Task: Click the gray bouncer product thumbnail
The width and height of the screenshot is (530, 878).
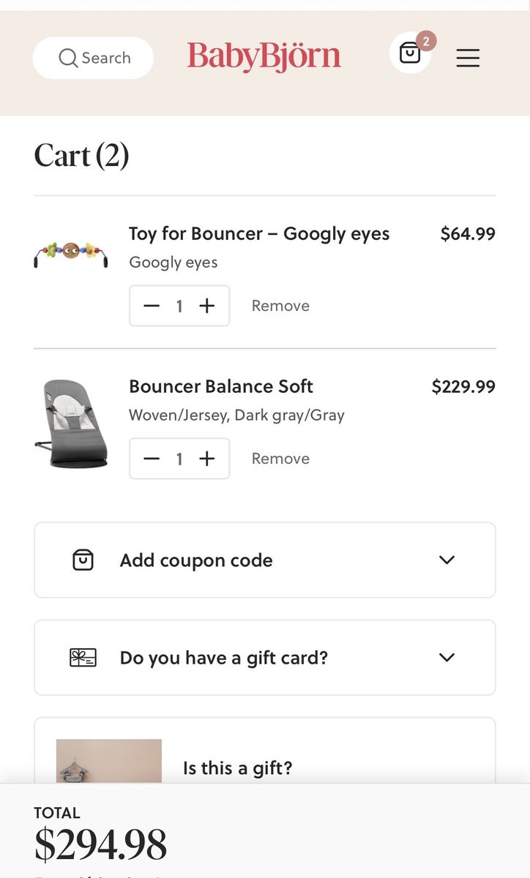Action: pos(71,423)
